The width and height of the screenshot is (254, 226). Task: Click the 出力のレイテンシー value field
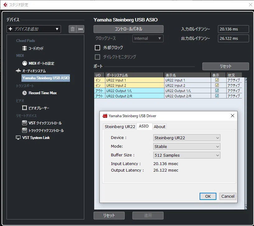[x=233, y=39]
